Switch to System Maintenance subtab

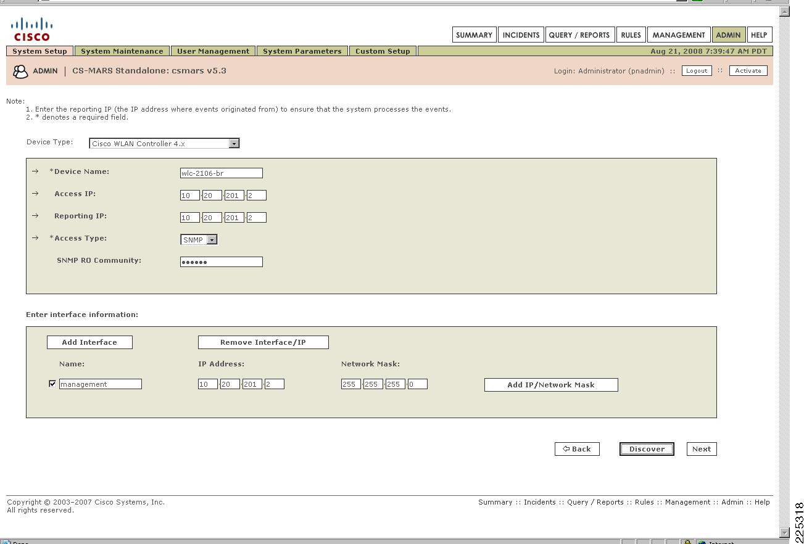coord(122,51)
